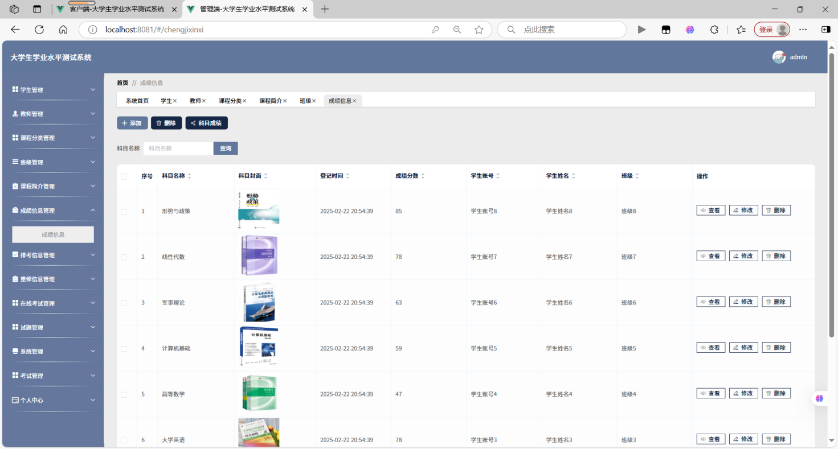Image resolution: width=838 pixels, height=449 pixels.
Task: Check the row for 计算机基础
Action: pyautogui.click(x=124, y=348)
